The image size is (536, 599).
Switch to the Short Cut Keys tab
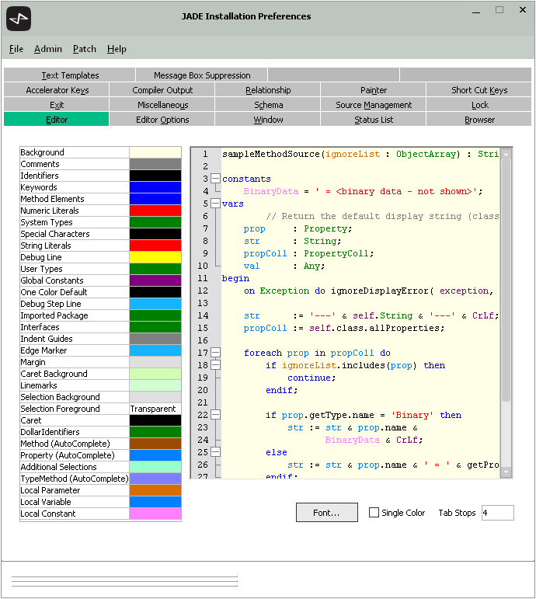479,90
